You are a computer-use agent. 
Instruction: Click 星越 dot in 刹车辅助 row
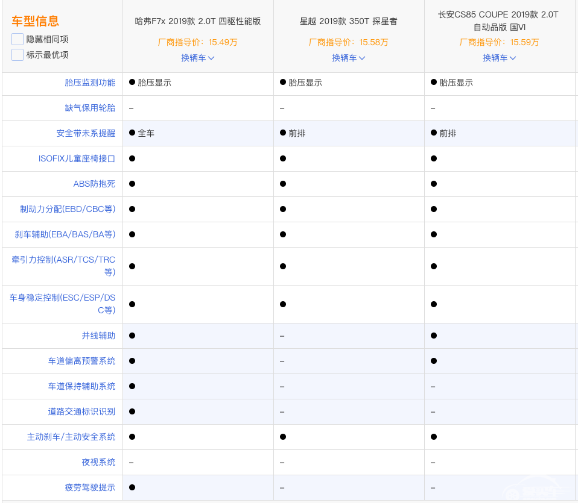click(x=283, y=234)
